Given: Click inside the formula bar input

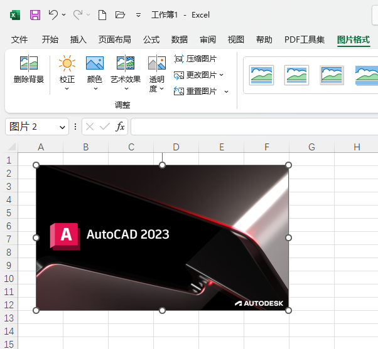Looking at the screenshot, I should (x=254, y=127).
